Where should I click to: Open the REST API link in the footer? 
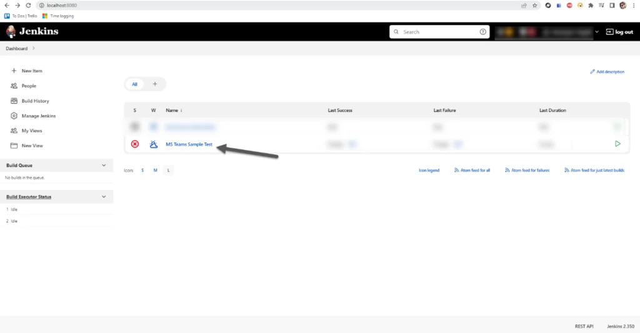(584, 327)
